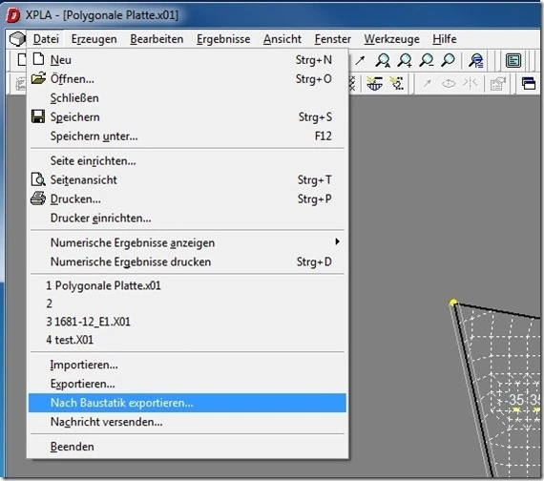Viewport: 544px width, 481px height.
Task: Click the zoom-out magnifier with minus
Action: [427, 60]
